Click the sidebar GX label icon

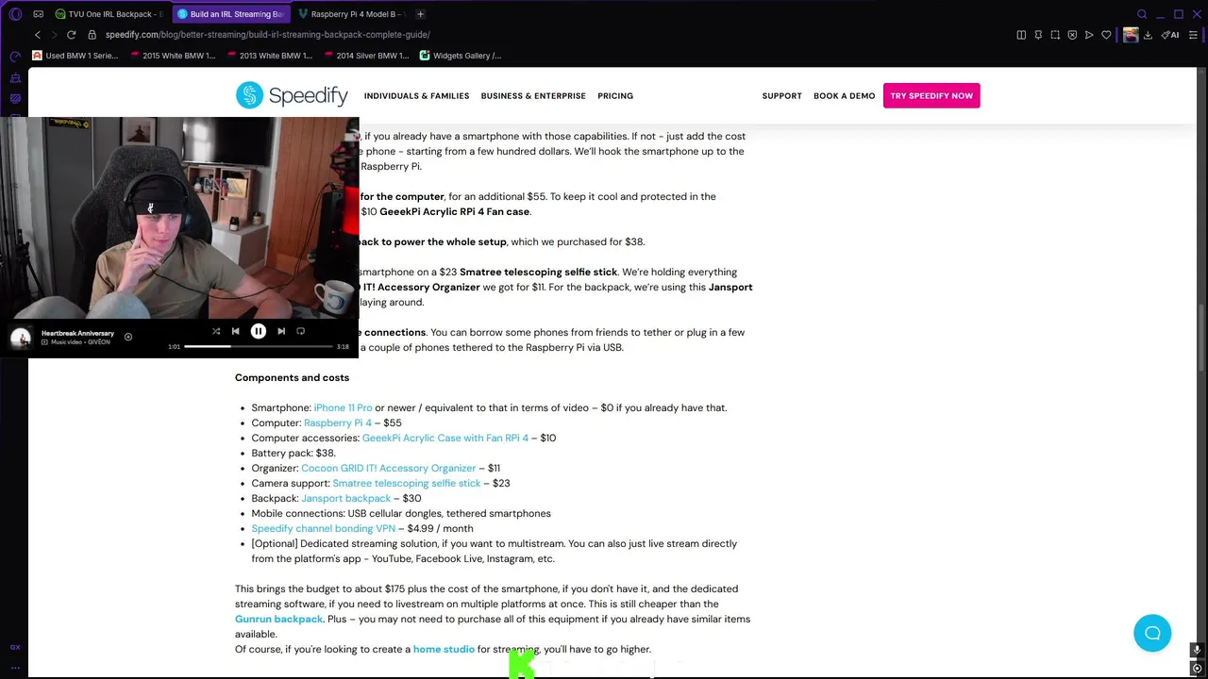(x=15, y=647)
